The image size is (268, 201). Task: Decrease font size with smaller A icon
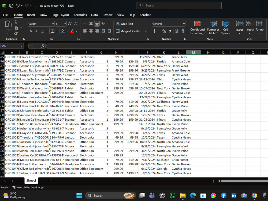(76, 24)
